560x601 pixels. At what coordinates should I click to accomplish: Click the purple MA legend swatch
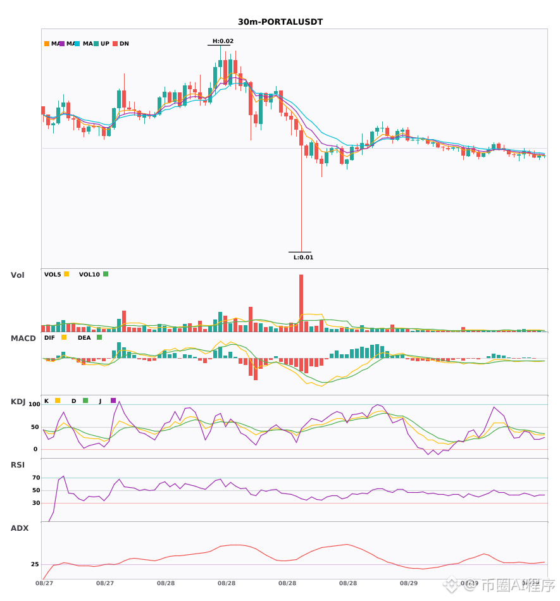tap(62, 44)
